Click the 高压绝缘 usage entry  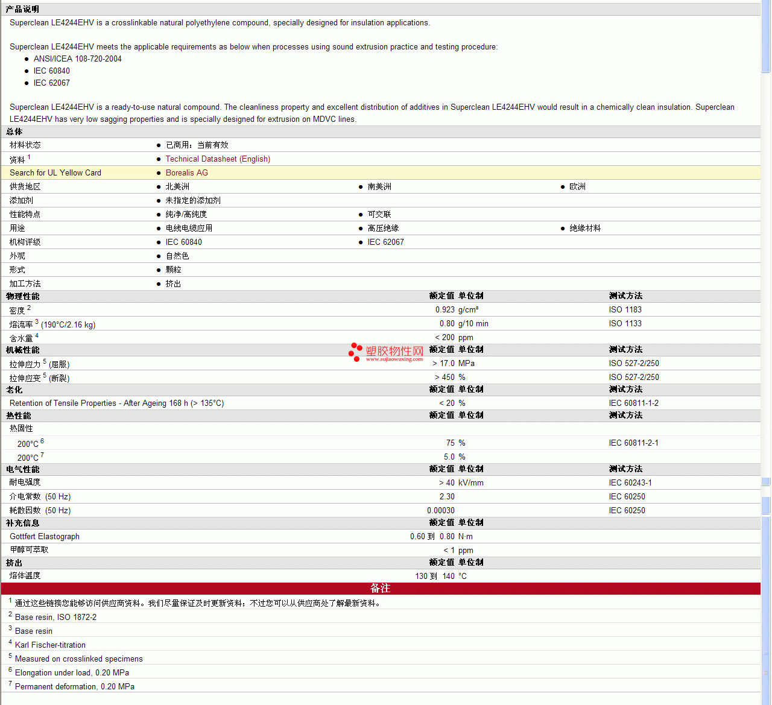(384, 229)
